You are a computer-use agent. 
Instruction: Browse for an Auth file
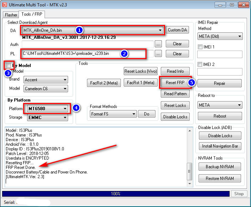158,44
